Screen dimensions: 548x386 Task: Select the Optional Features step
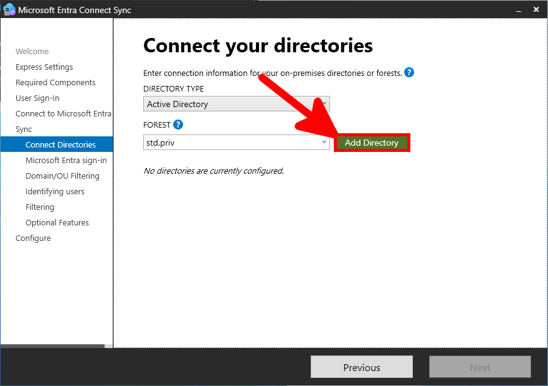57,222
